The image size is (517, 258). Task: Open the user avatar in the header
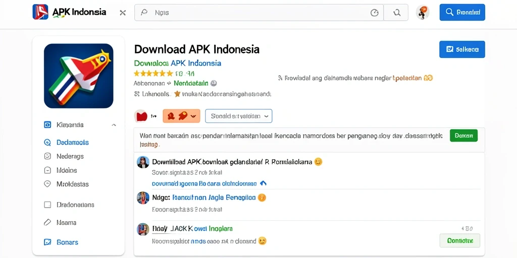pyautogui.click(x=423, y=12)
